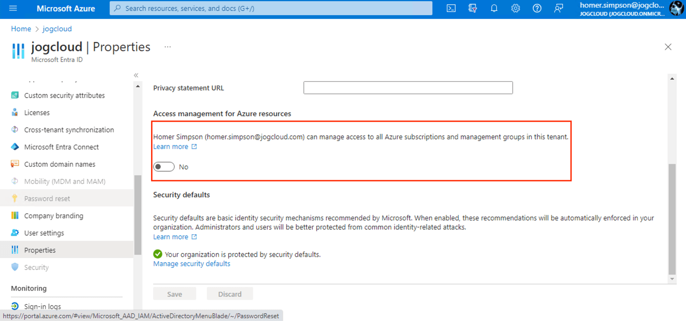Click the Discard button

pos(230,294)
